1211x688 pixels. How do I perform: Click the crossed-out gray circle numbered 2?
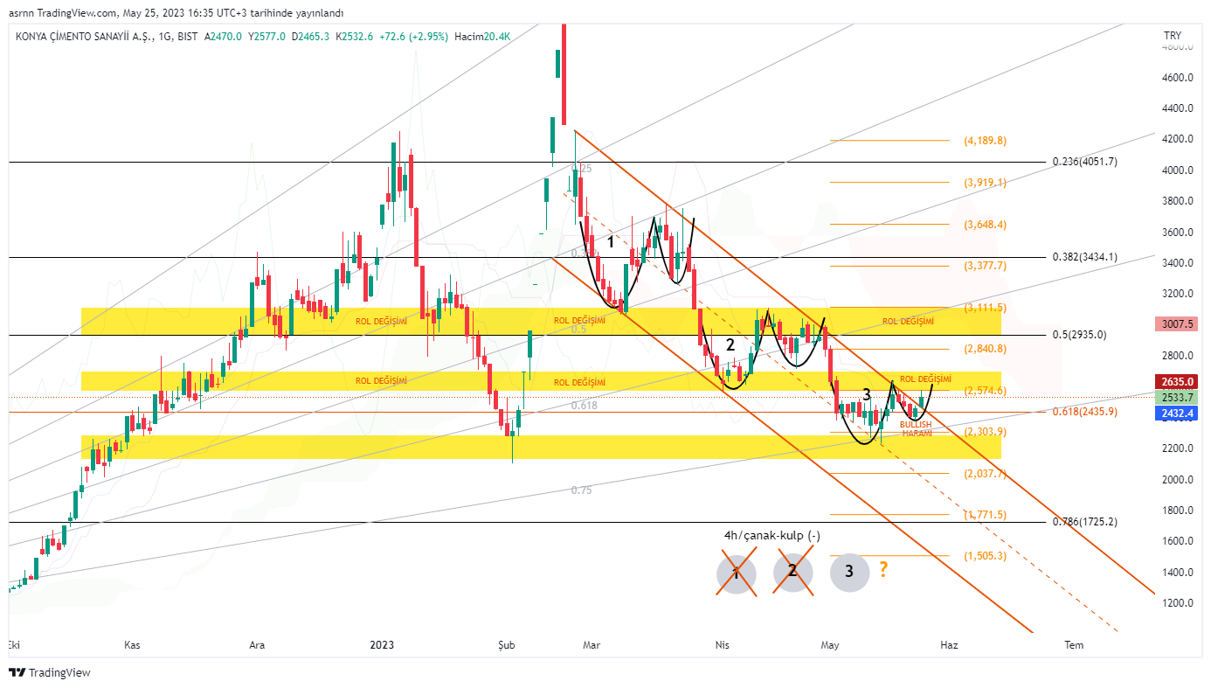pyautogui.click(x=793, y=572)
